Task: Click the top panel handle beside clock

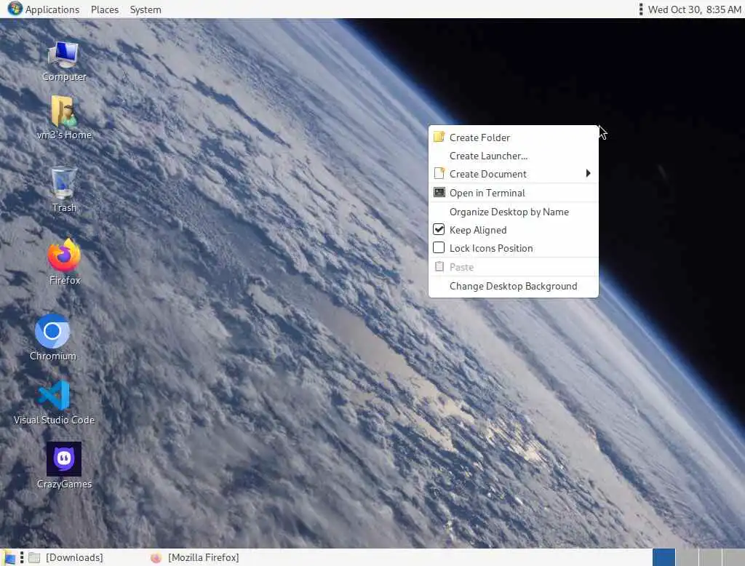Action: coord(640,9)
